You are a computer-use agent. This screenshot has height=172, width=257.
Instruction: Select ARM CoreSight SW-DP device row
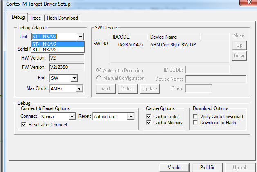[x=173, y=45]
